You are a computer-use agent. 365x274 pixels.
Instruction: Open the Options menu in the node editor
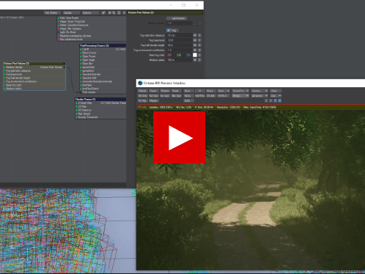point(90,12)
